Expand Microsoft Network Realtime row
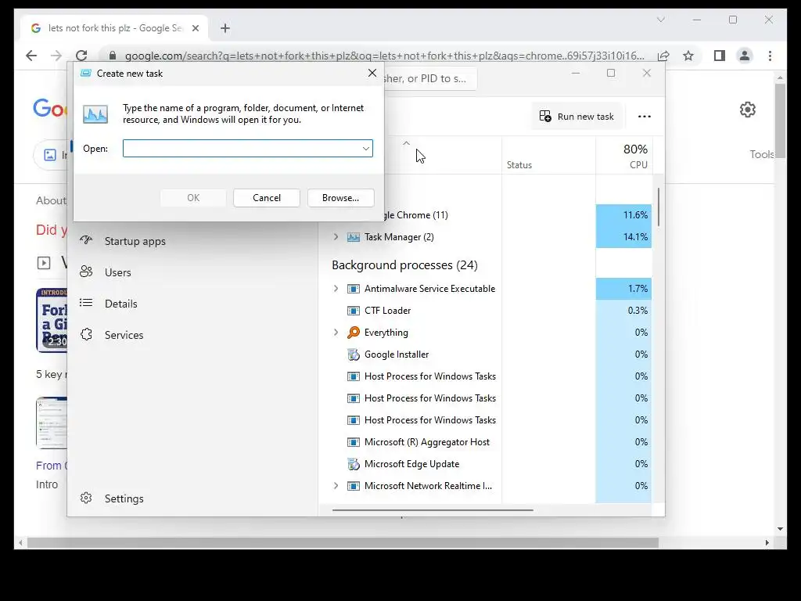The image size is (801, 601). point(336,485)
